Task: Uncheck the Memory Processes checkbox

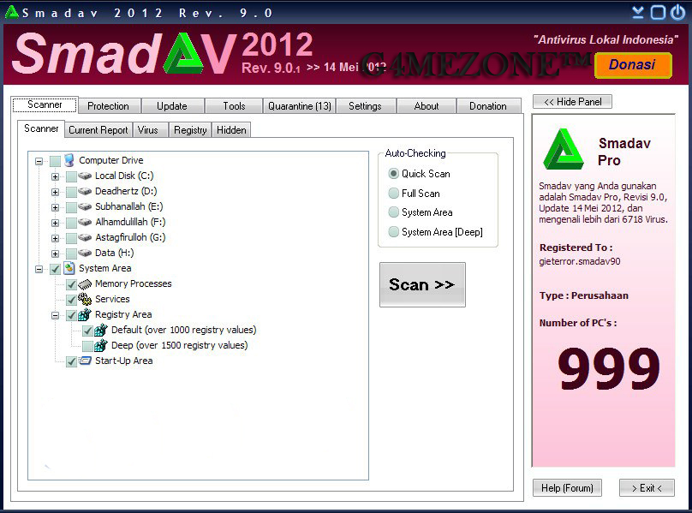Action: [x=71, y=284]
